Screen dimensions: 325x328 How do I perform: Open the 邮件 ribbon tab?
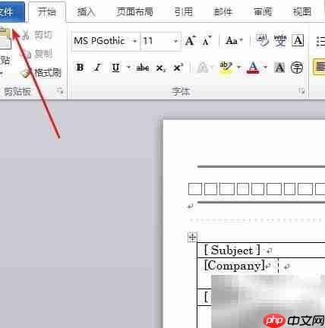pos(222,12)
